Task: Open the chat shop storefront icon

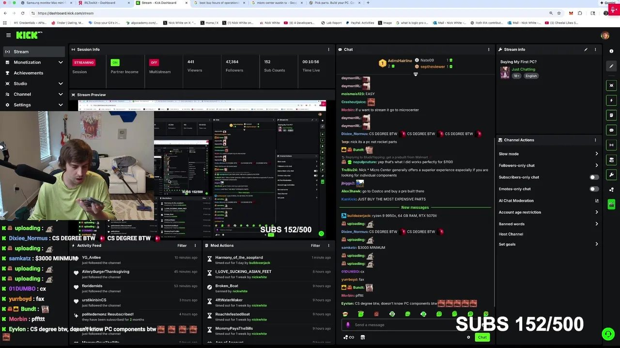Action: 362,337
